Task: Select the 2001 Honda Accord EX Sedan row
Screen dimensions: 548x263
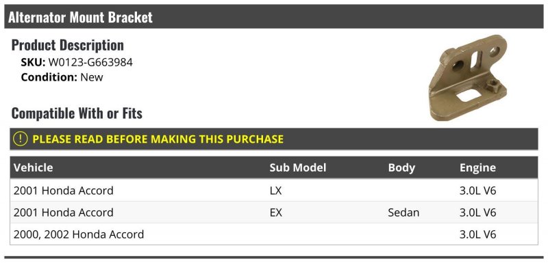Action: pos(273,212)
